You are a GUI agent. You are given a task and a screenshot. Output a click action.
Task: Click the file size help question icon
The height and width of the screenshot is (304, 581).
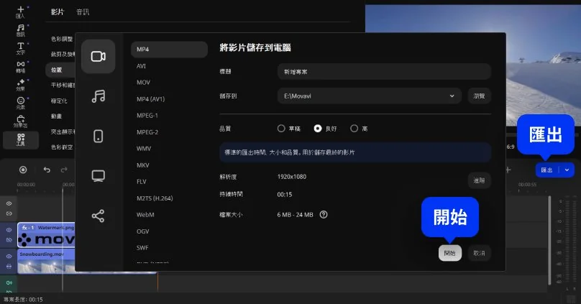(x=324, y=214)
